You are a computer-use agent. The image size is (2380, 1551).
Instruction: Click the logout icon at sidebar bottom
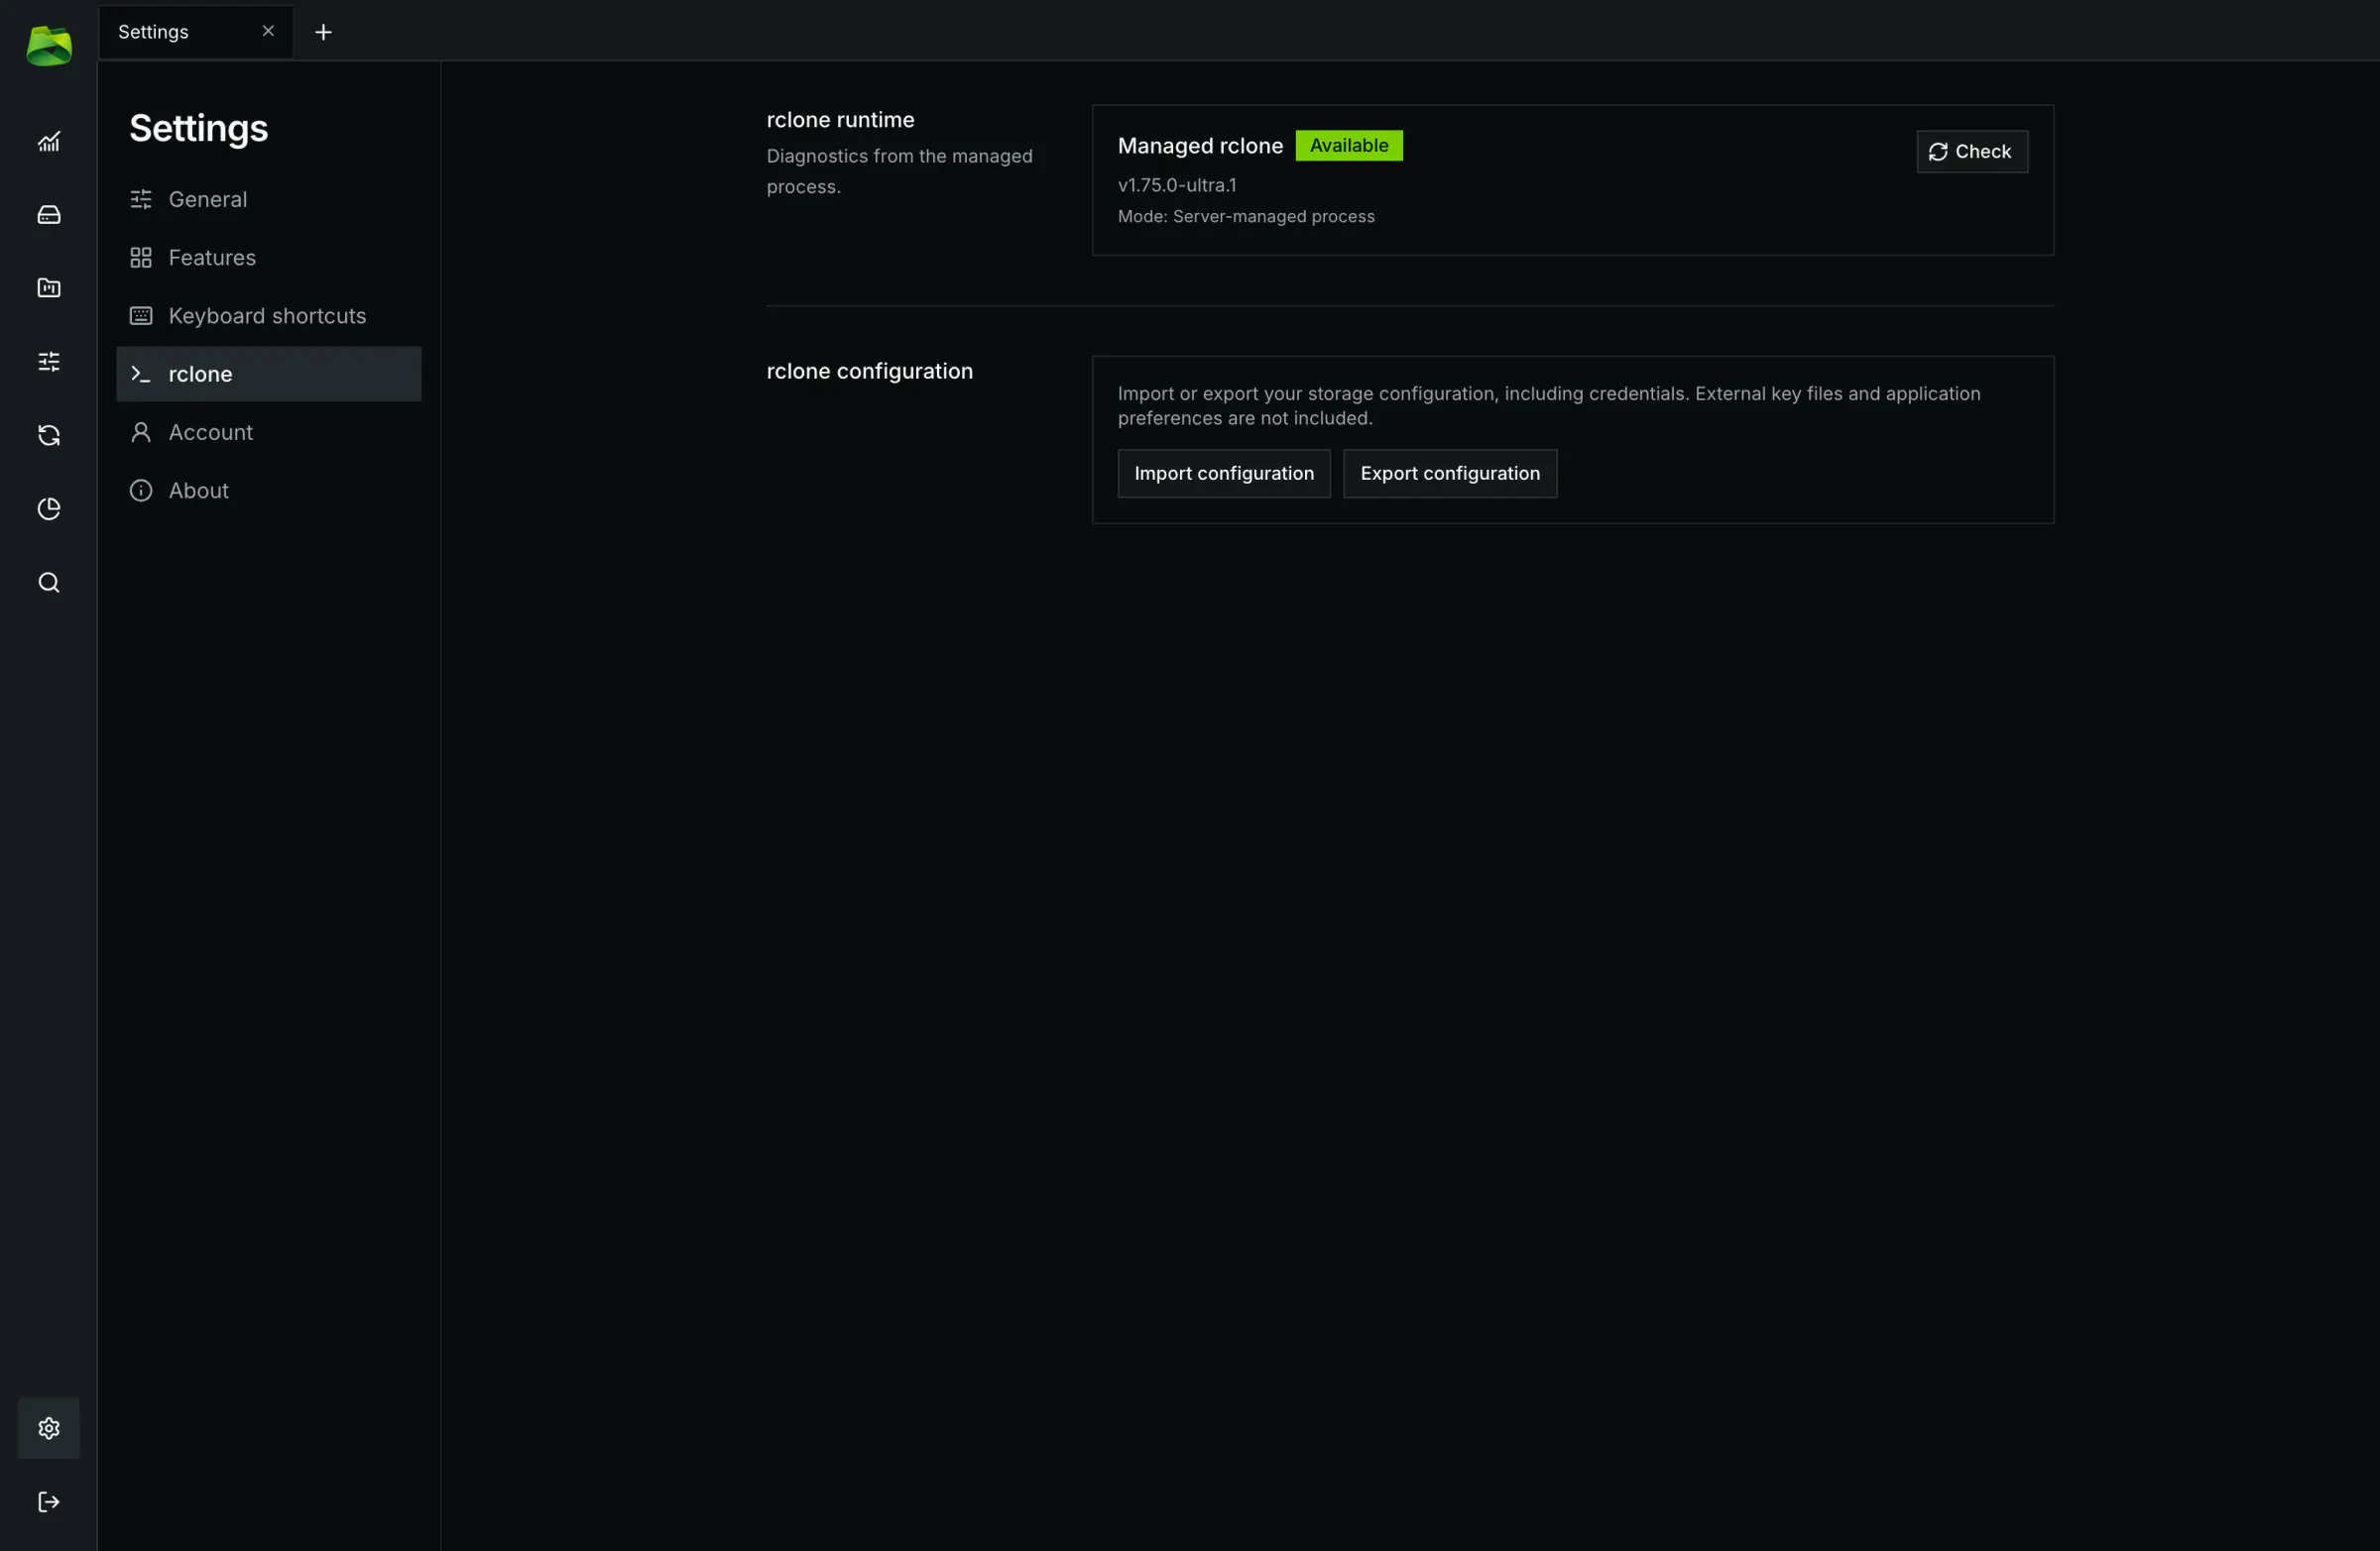[x=49, y=1502]
